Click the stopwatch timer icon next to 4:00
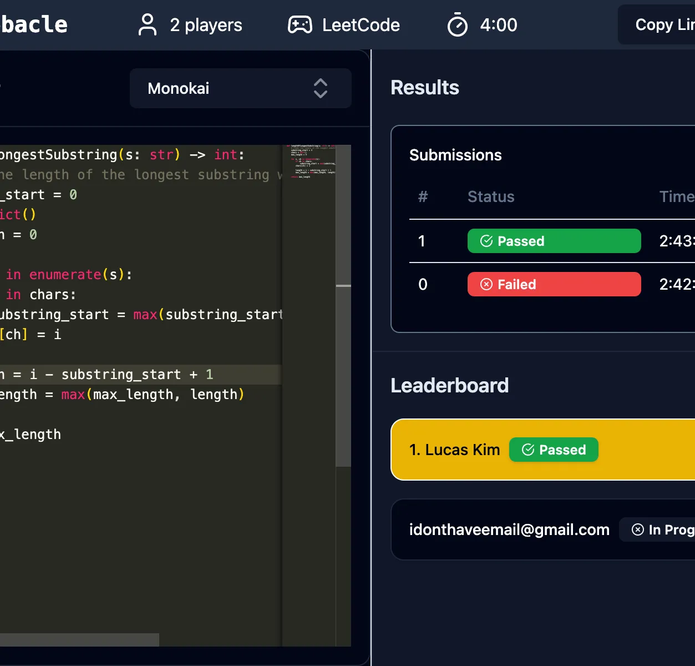Image resolution: width=695 pixels, height=666 pixels. click(456, 24)
